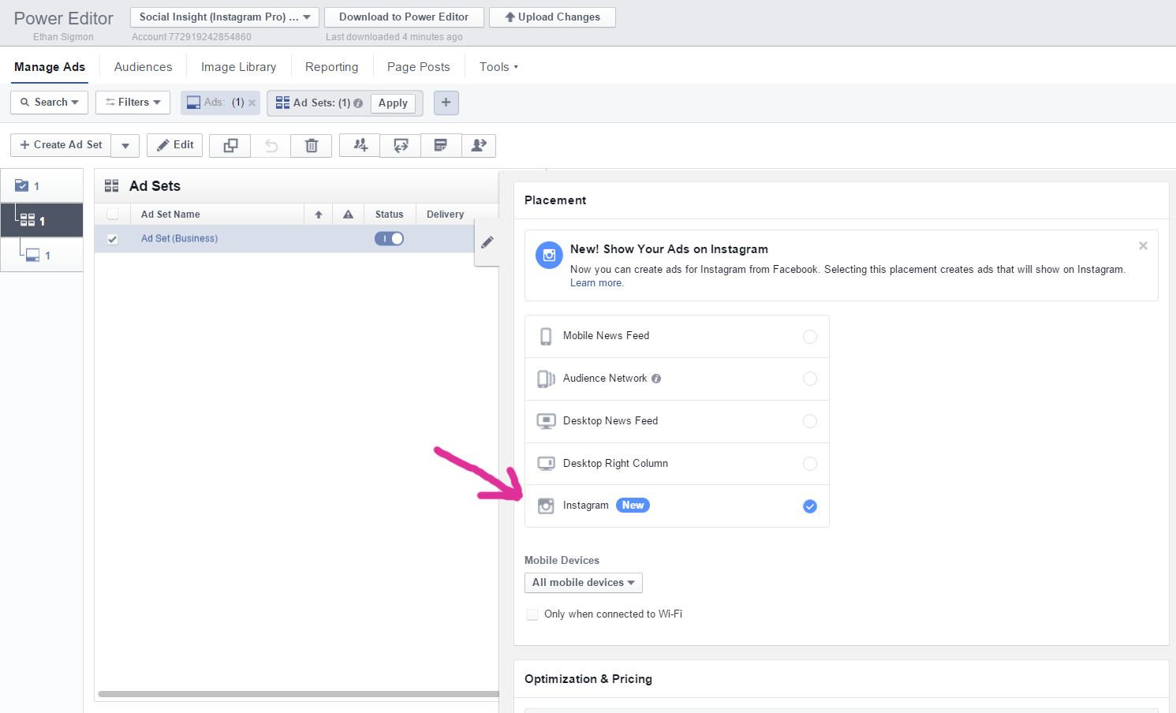Click the duplicate ad set icon
This screenshot has width=1176, height=713.
coord(230,145)
